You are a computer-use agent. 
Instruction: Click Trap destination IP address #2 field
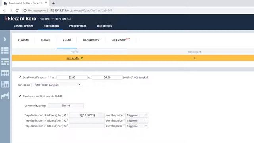pyautogui.click(x=87, y=120)
